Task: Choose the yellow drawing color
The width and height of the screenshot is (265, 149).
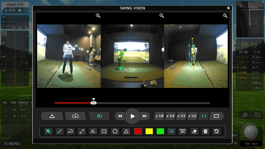Action: click(x=149, y=131)
